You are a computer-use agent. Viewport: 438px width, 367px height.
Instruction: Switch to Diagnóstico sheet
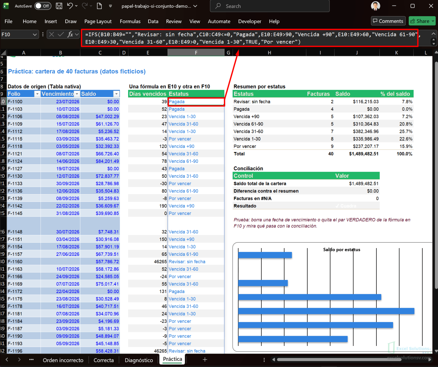(139, 360)
